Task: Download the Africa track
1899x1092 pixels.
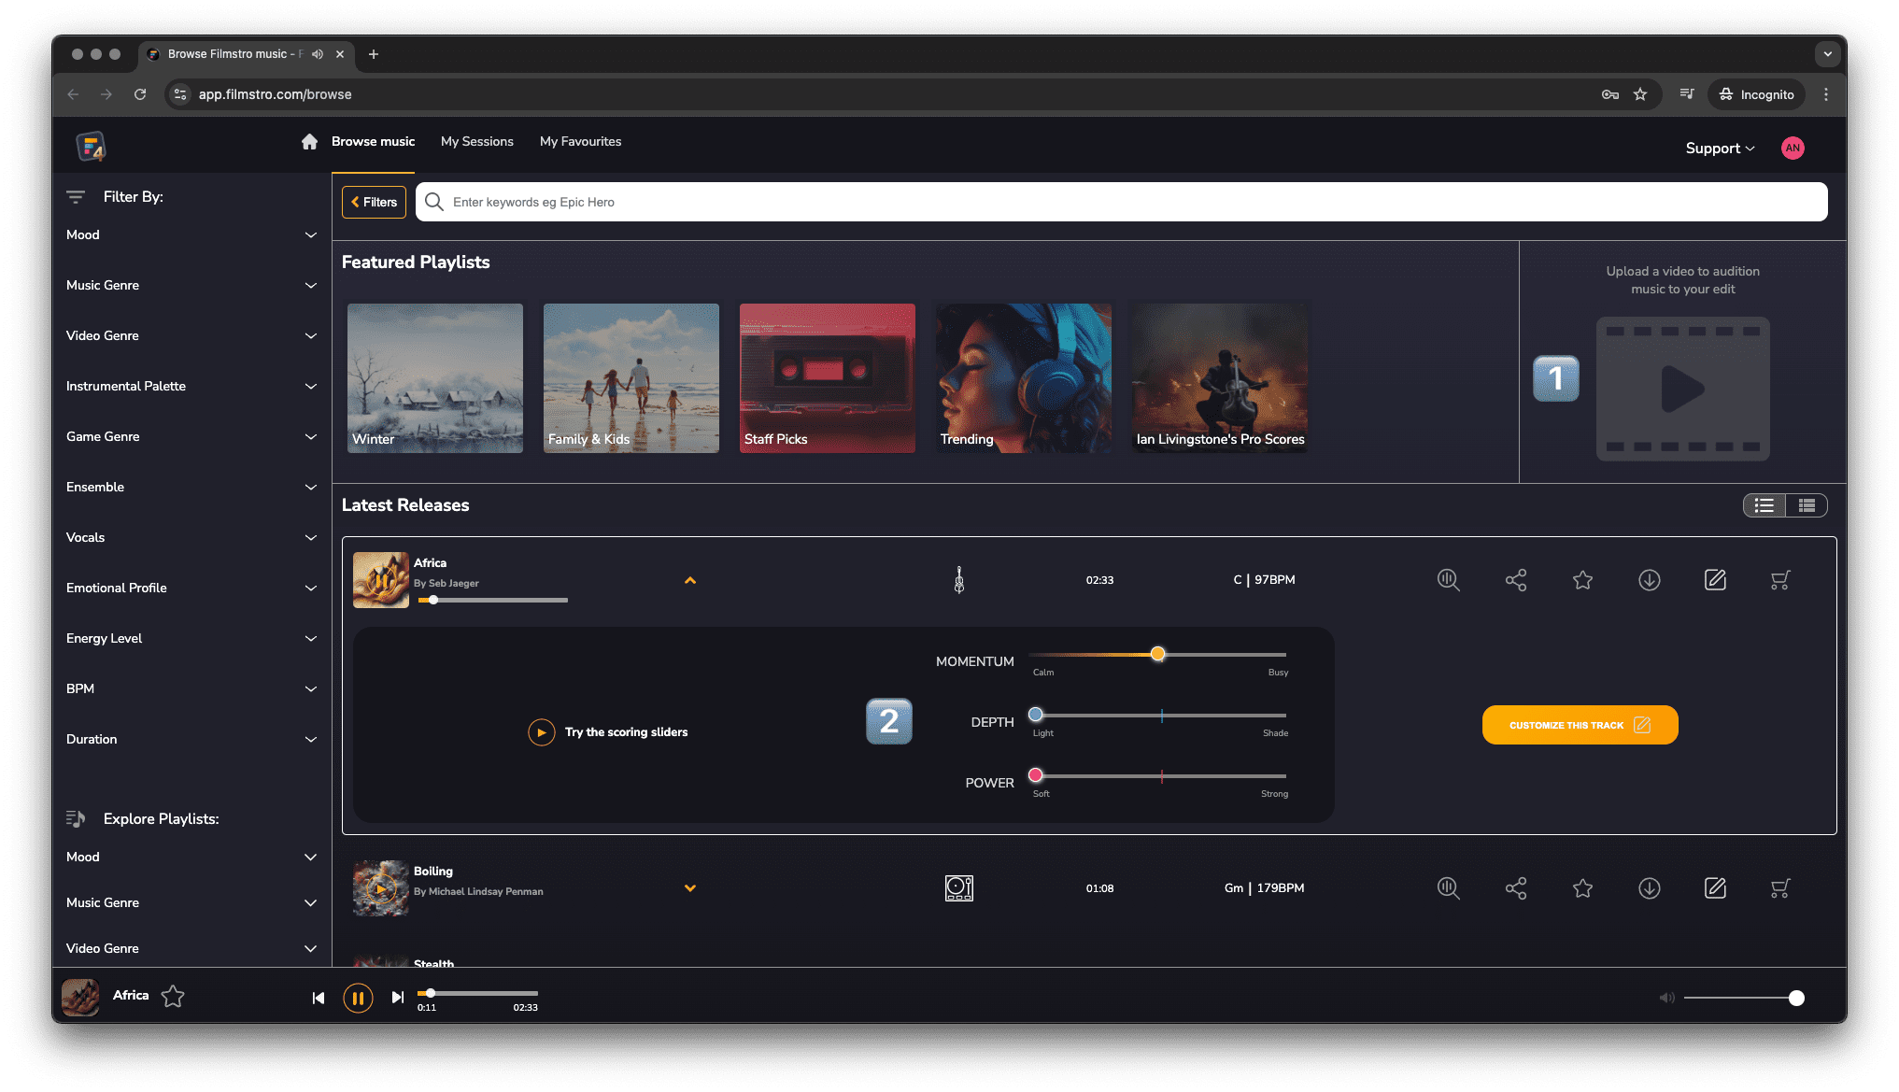Action: click(x=1649, y=580)
